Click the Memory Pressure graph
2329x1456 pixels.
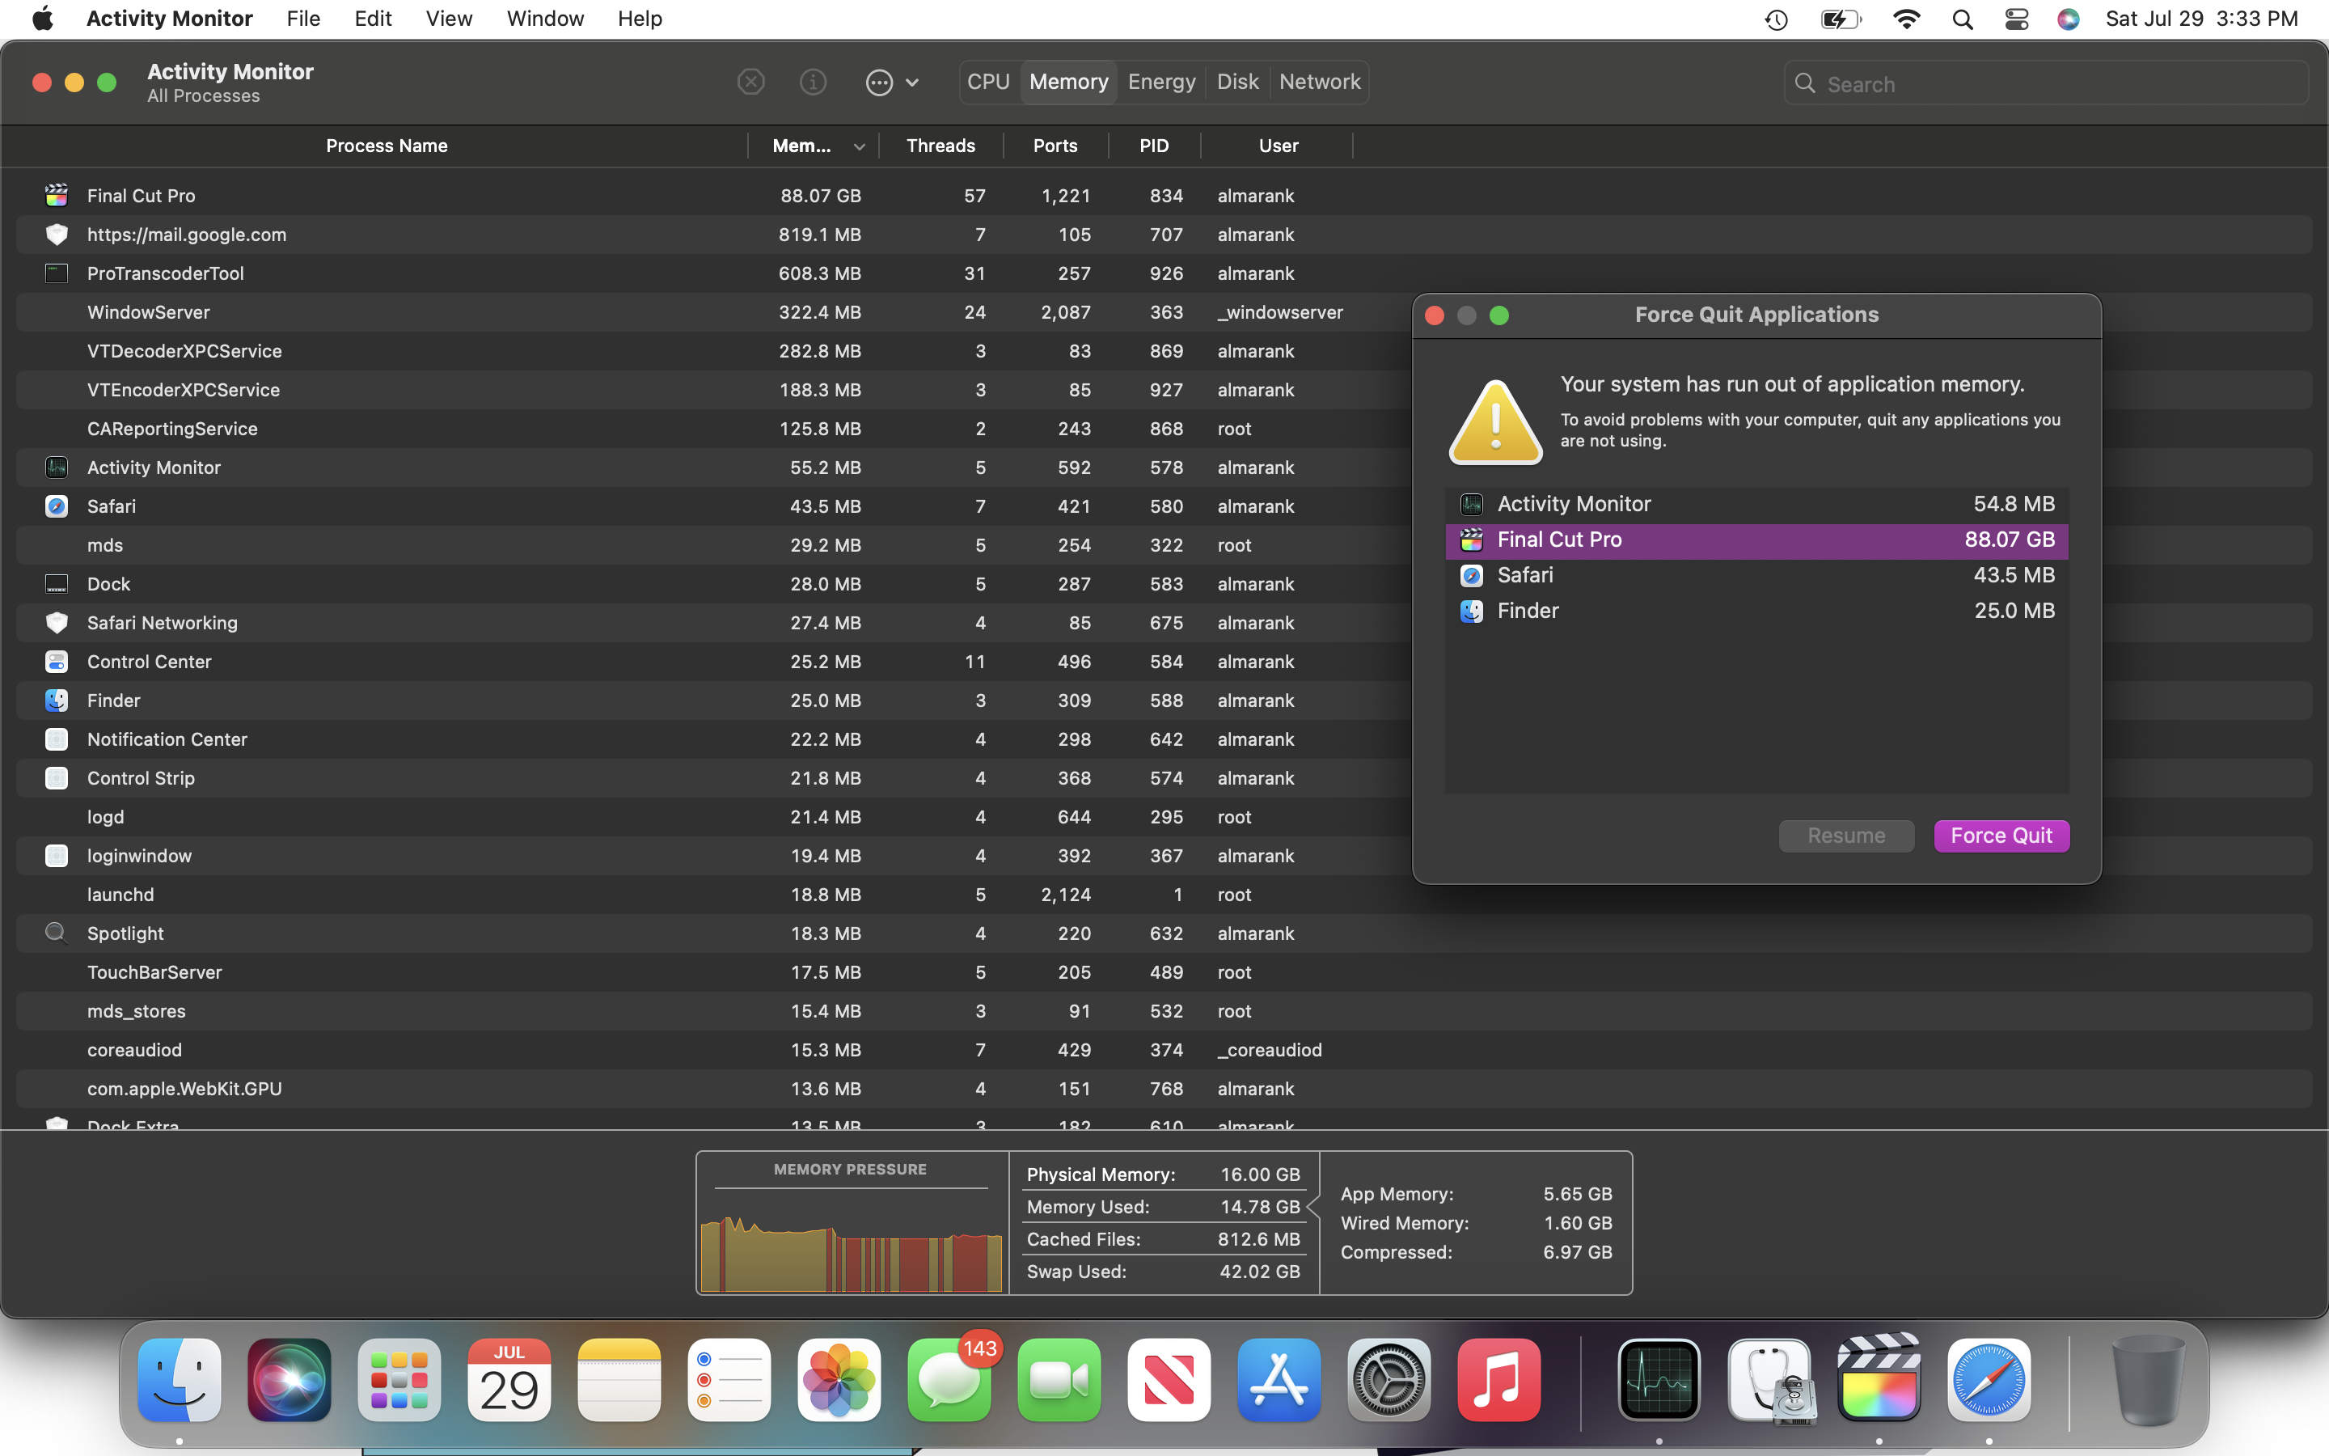pos(851,1242)
